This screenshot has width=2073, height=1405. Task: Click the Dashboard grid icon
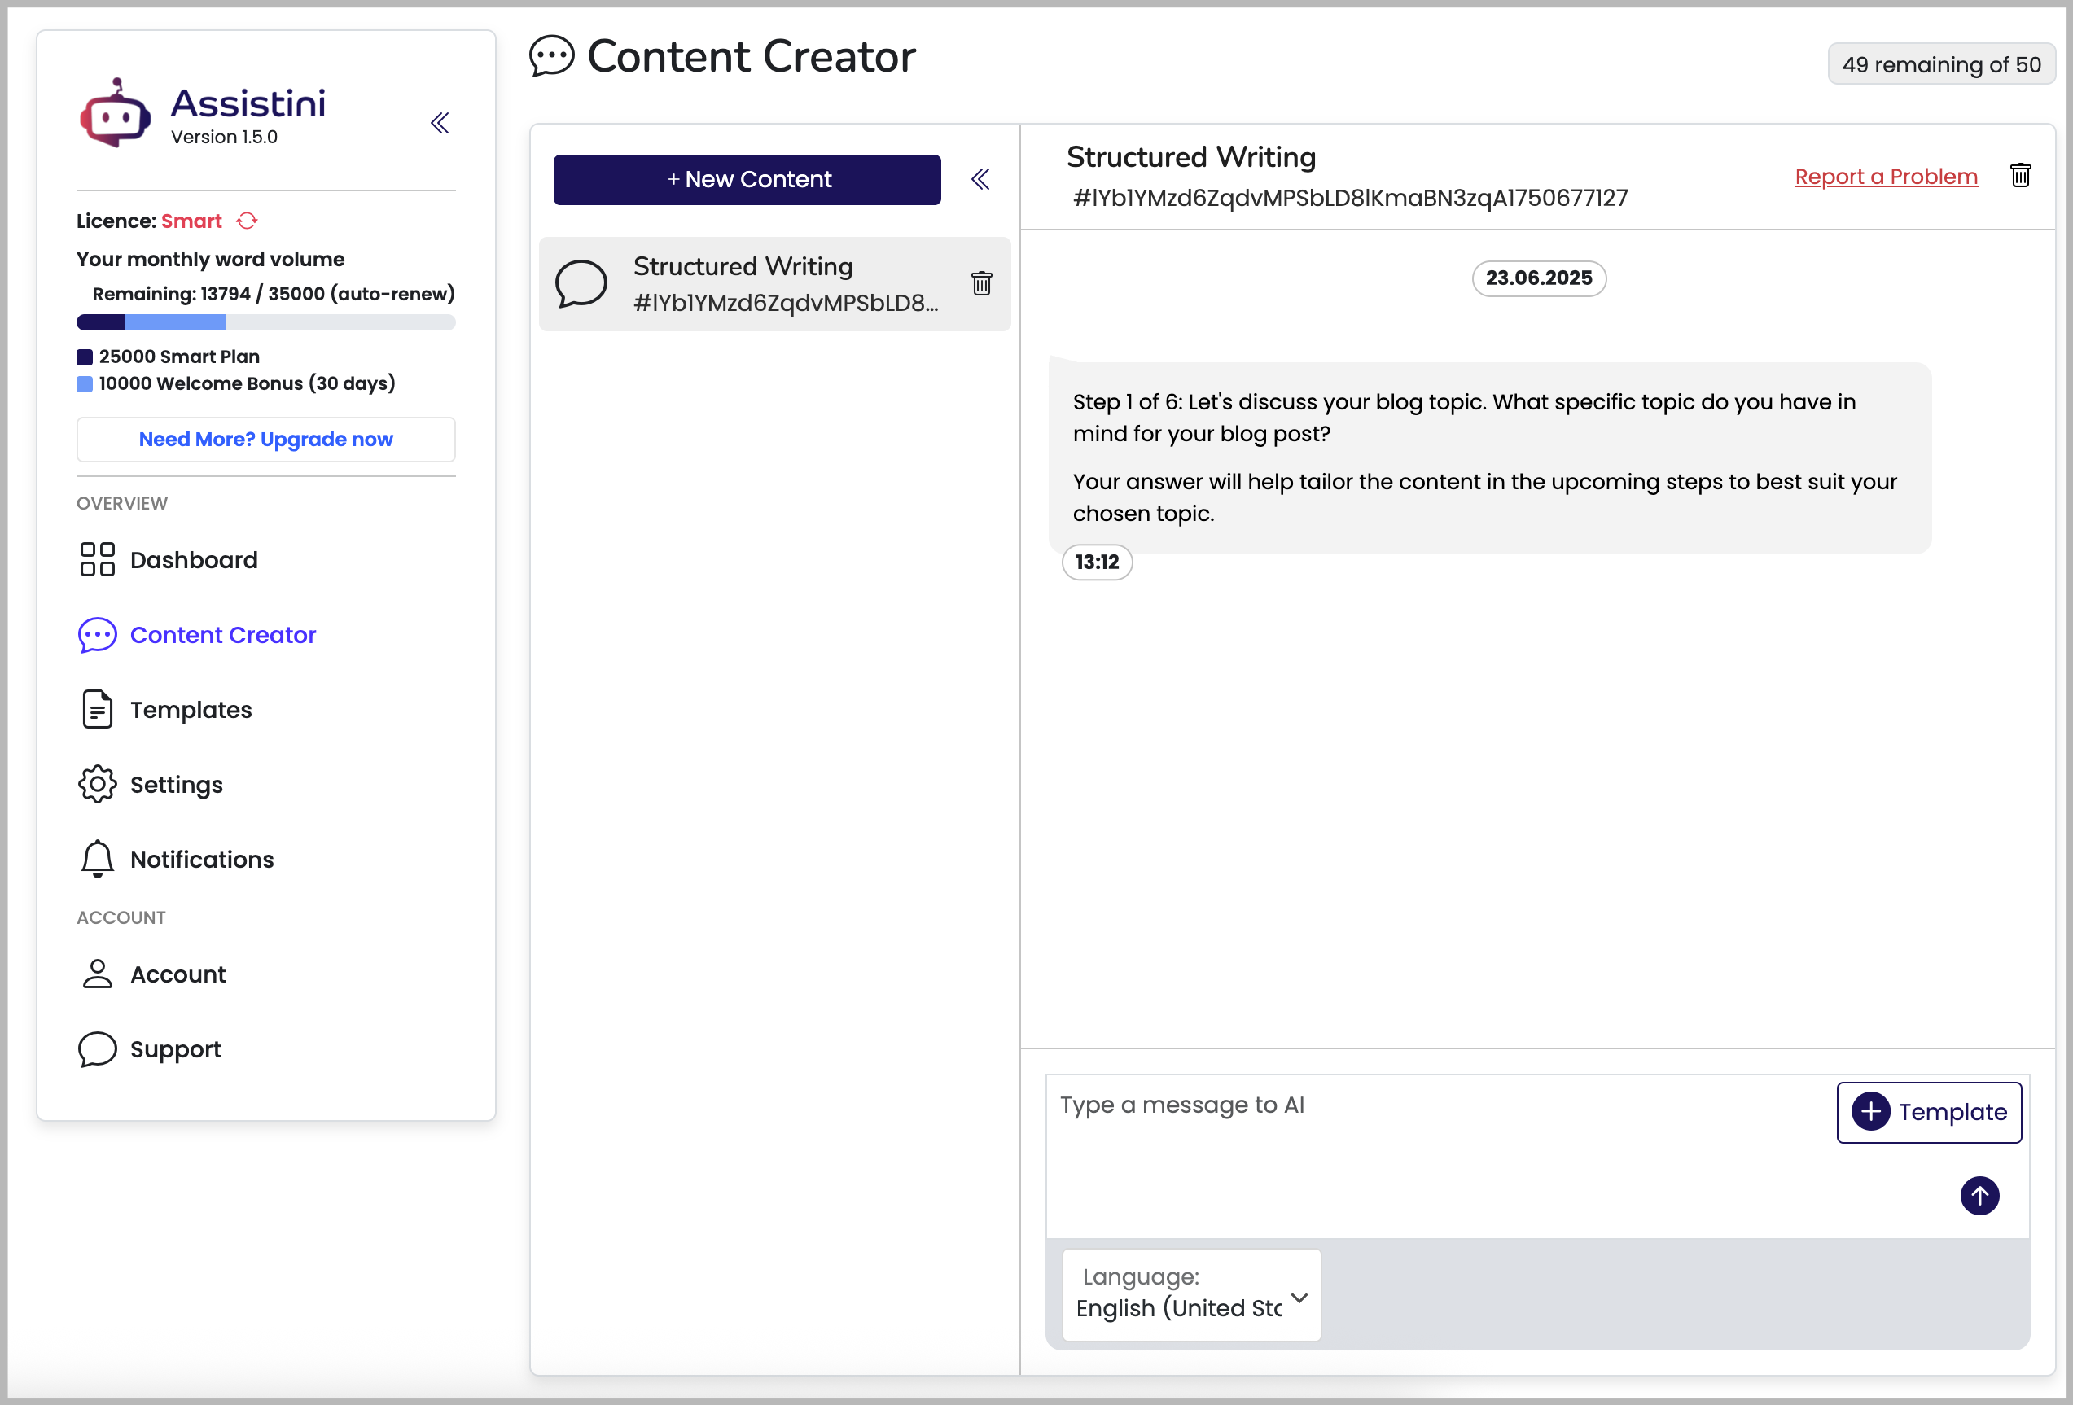(x=97, y=560)
